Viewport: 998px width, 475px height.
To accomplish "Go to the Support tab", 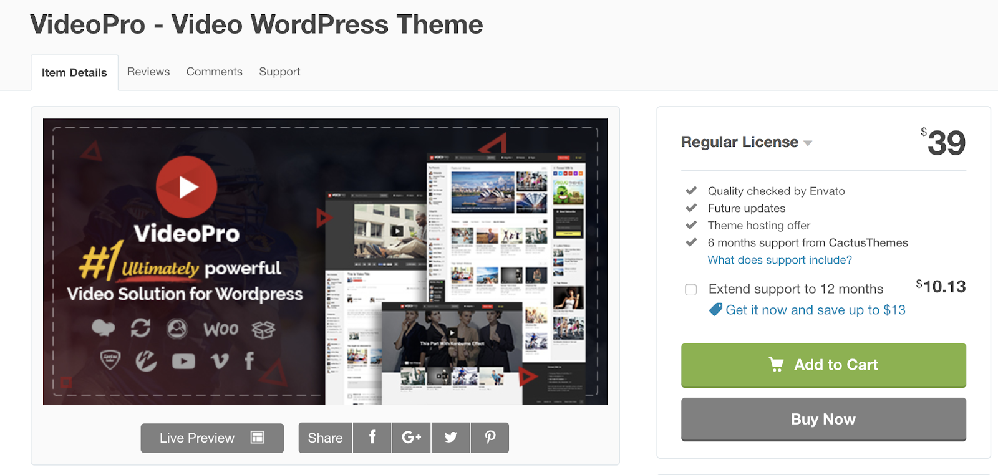I will [x=279, y=72].
